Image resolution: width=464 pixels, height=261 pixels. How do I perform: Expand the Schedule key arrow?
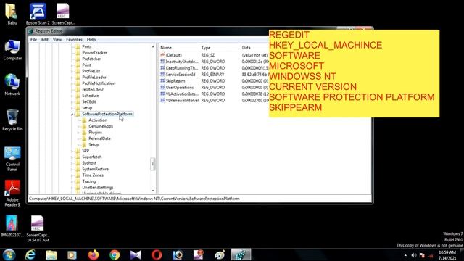pos(72,96)
